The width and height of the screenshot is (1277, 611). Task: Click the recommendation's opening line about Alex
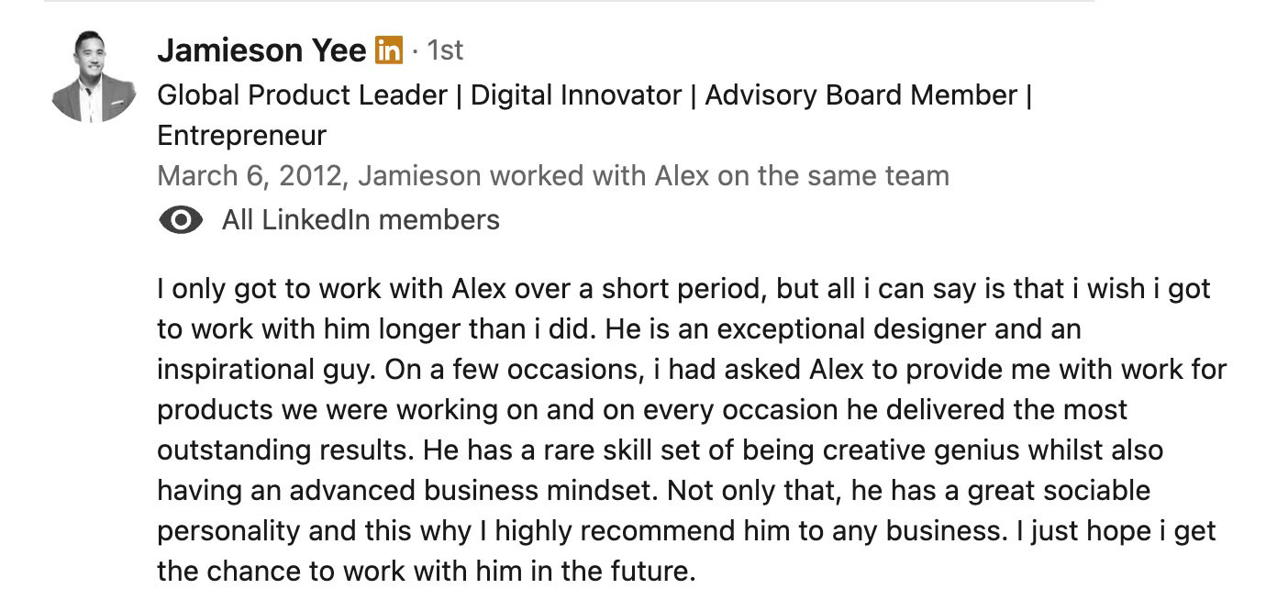coord(683,289)
